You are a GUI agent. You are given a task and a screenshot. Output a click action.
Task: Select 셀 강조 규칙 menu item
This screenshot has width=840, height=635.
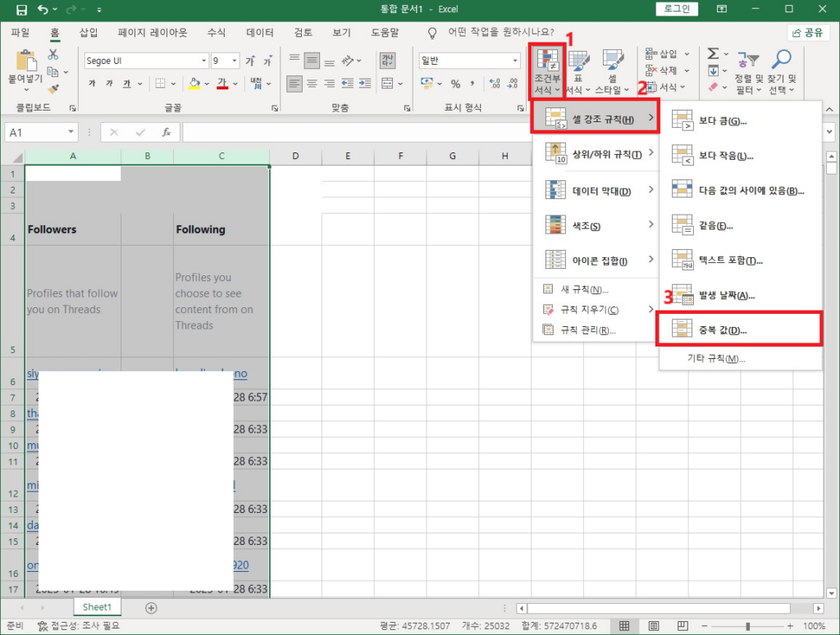pos(596,118)
